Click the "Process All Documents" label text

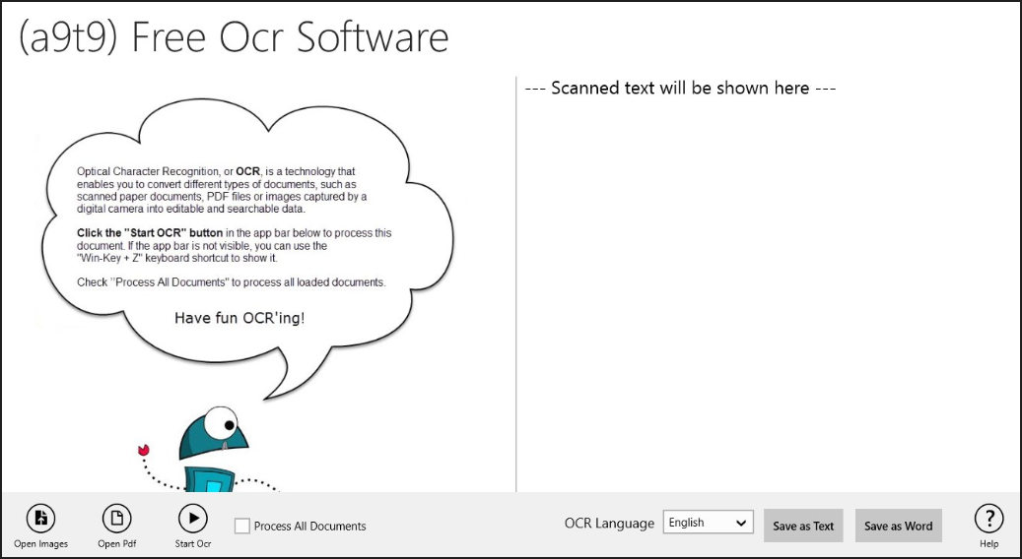point(309,527)
